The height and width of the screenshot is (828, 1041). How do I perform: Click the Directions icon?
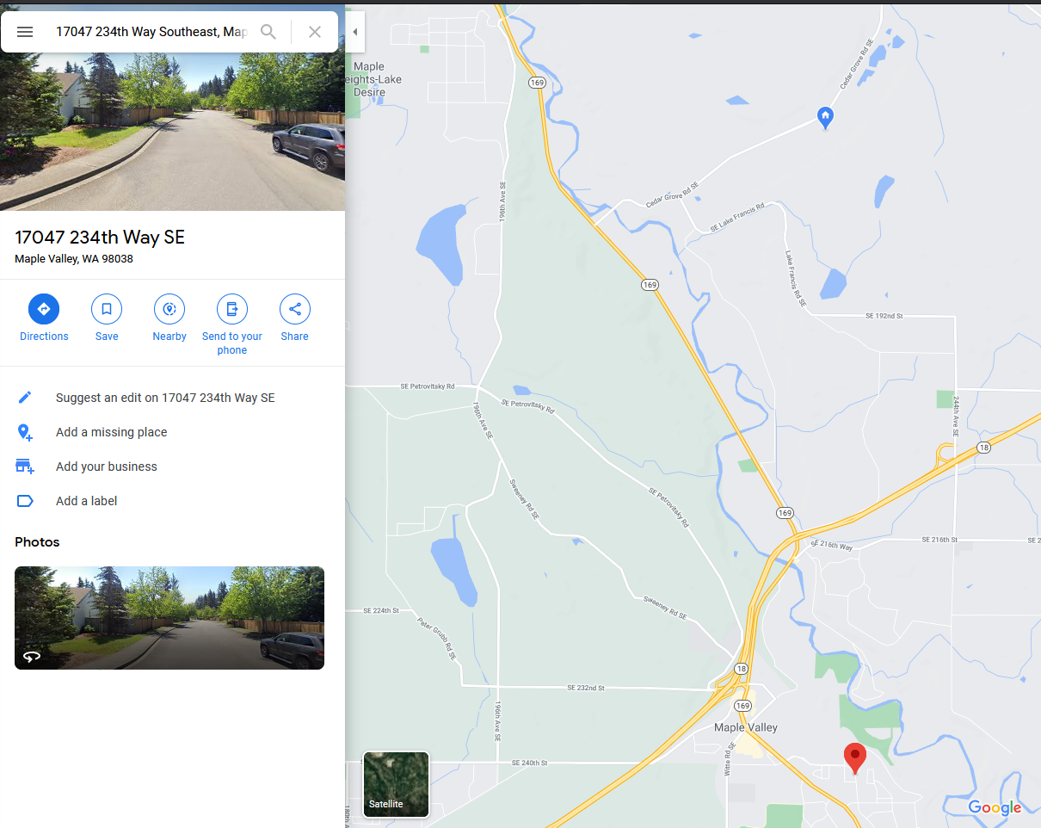[x=44, y=309]
